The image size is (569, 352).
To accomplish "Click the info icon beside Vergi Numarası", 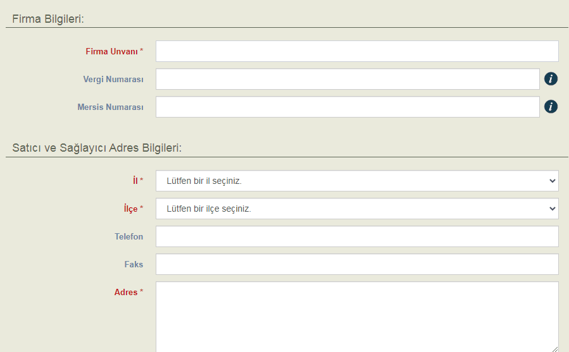I will (551, 79).
